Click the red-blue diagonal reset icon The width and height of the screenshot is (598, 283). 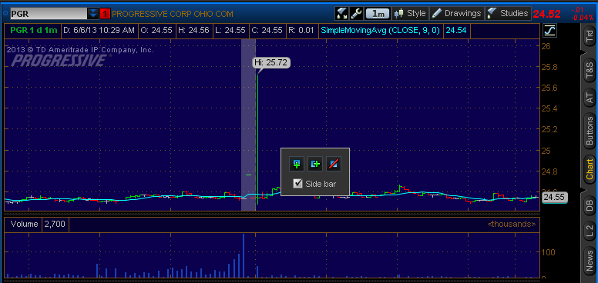coord(334,164)
